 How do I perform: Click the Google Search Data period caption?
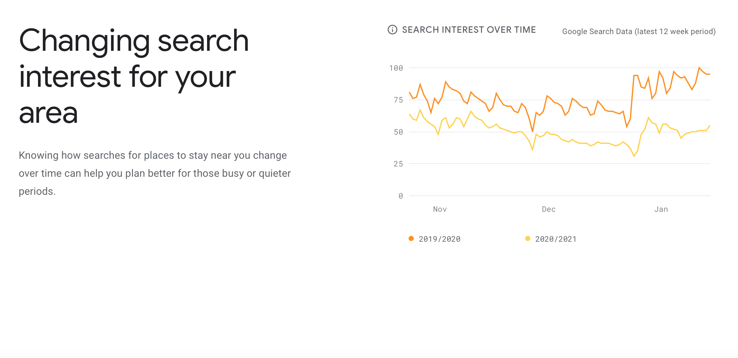coord(639,31)
